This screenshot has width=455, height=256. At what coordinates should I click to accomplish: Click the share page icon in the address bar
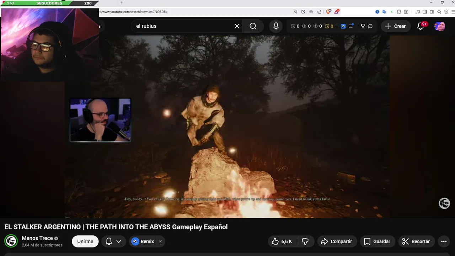point(319,12)
